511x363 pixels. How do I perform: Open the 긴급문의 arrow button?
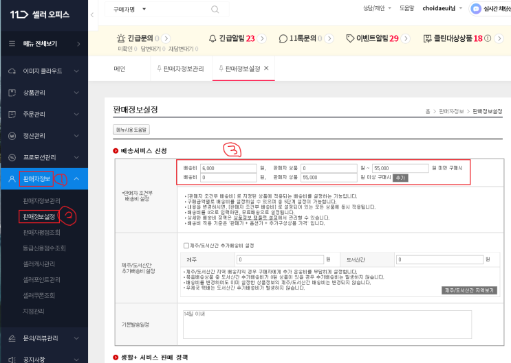(166, 38)
